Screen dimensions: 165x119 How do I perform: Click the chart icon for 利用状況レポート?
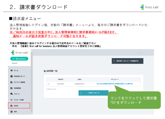point(12,76)
